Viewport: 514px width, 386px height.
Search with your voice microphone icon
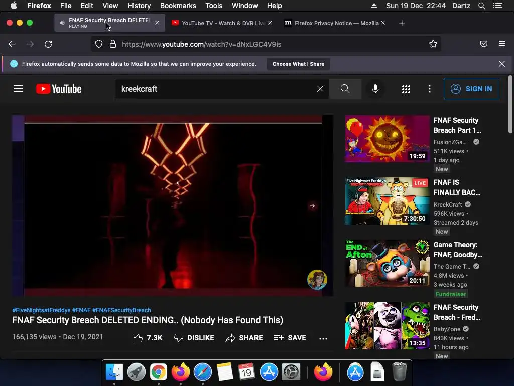coord(375,89)
